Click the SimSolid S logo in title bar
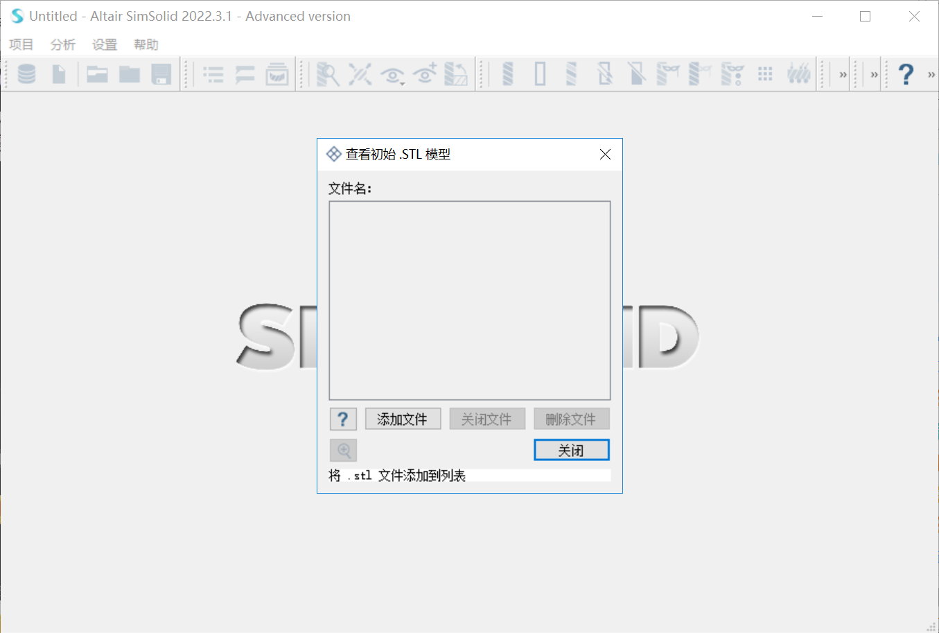Image resolution: width=939 pixels, height=633 pixels. coord(17,16)
